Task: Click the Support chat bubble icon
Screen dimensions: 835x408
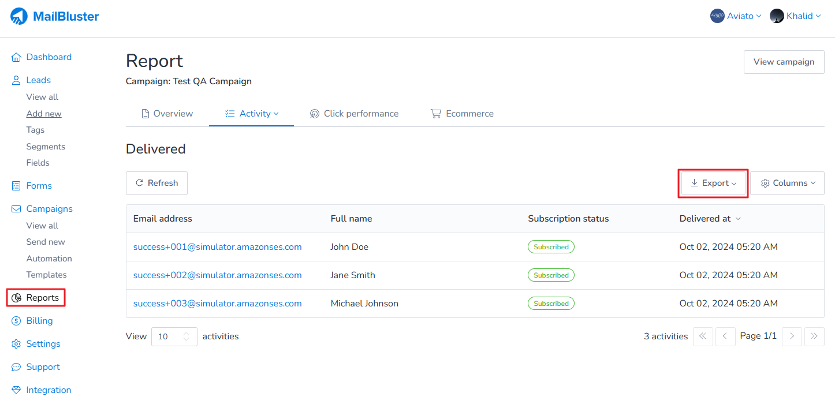Action: pos(16,367)
